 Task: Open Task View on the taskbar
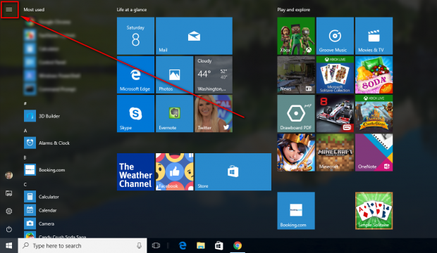click(x=156, y=245)
